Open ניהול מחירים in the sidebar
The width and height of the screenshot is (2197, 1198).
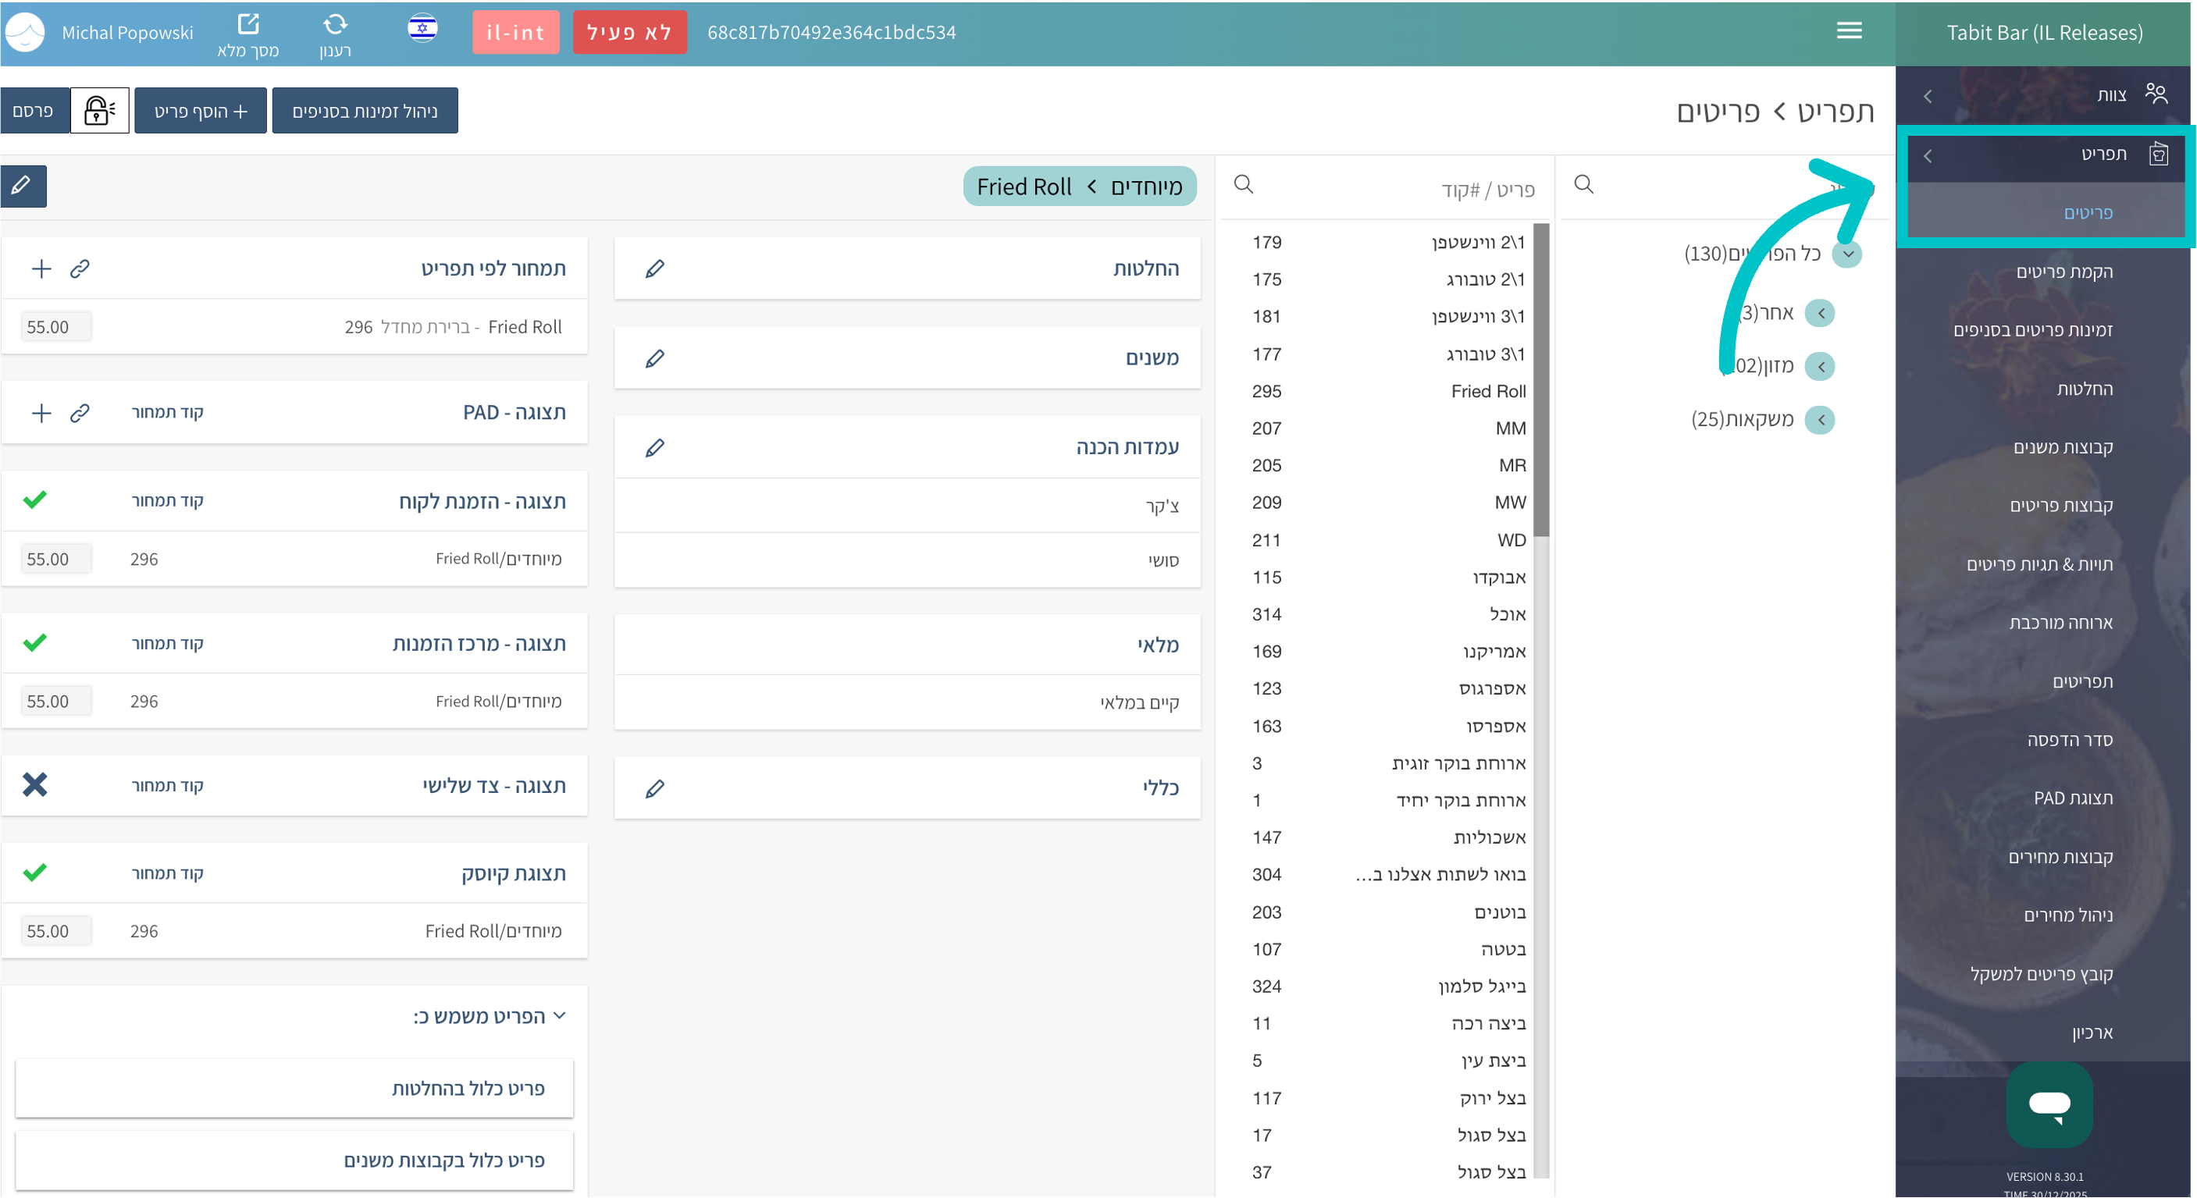click(x=2068, y=915)
